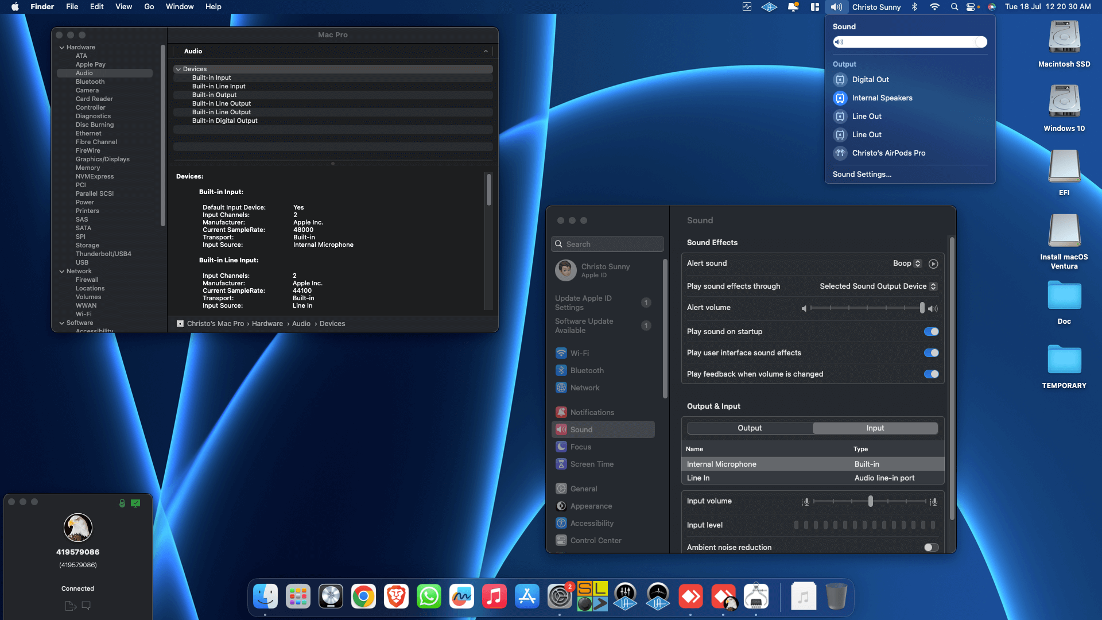
Task: Disable Play sound on startup
Action: (931, 332)
